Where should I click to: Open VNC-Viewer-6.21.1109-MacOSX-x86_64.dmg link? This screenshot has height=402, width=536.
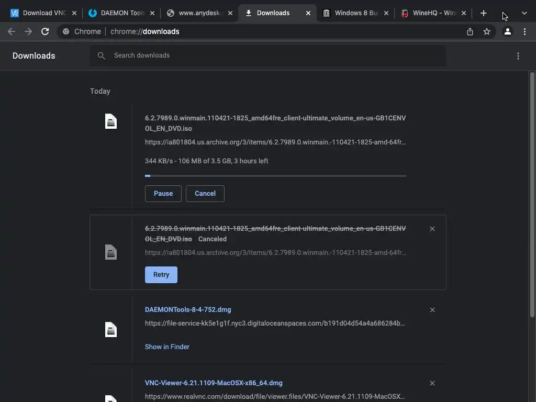214,383
